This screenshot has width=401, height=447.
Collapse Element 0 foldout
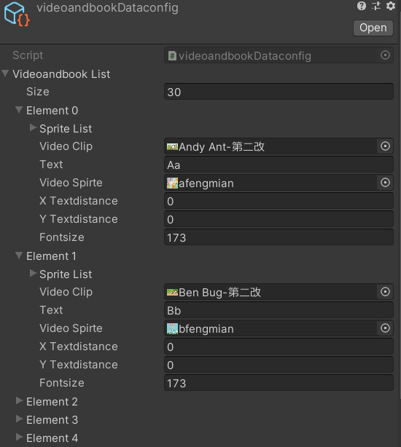point(19,110)
